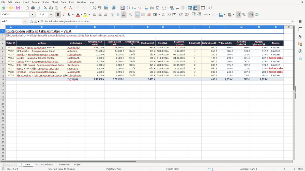Click the Print icon
Viewport: 305px width, 171px height.
click(x=33, y=8)
